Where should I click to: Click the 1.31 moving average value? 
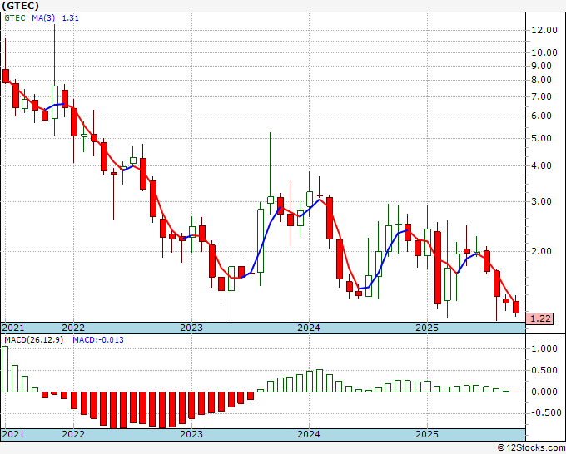pyautogui.click(x=71, y=18)
